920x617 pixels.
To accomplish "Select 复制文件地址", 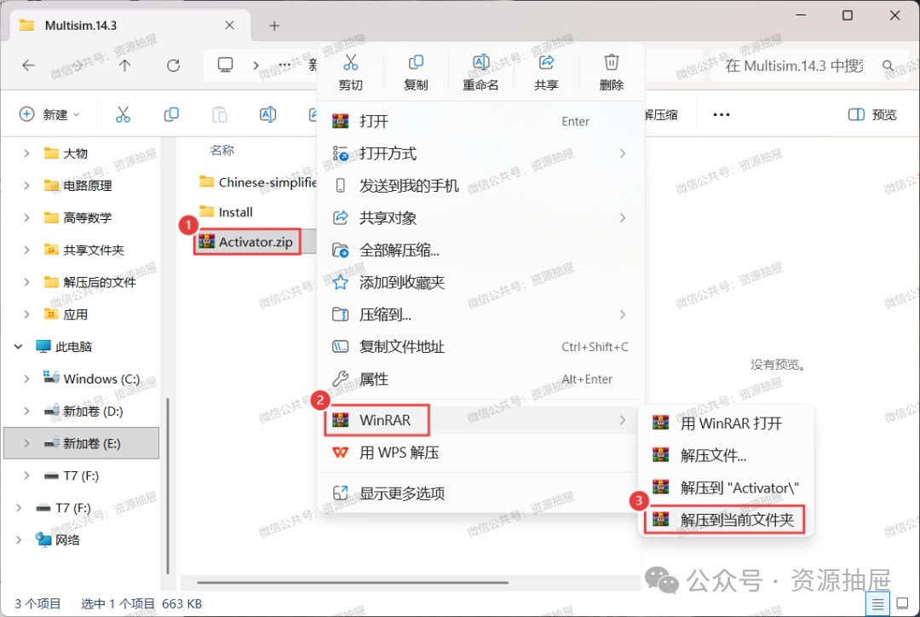I will pyautogui.click(x=480, y=347).
